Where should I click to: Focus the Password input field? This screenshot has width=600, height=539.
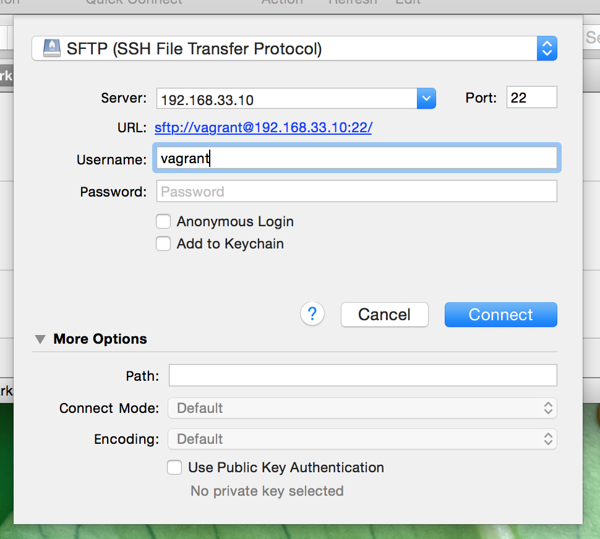pyautogui.click(x=356, y=192)
